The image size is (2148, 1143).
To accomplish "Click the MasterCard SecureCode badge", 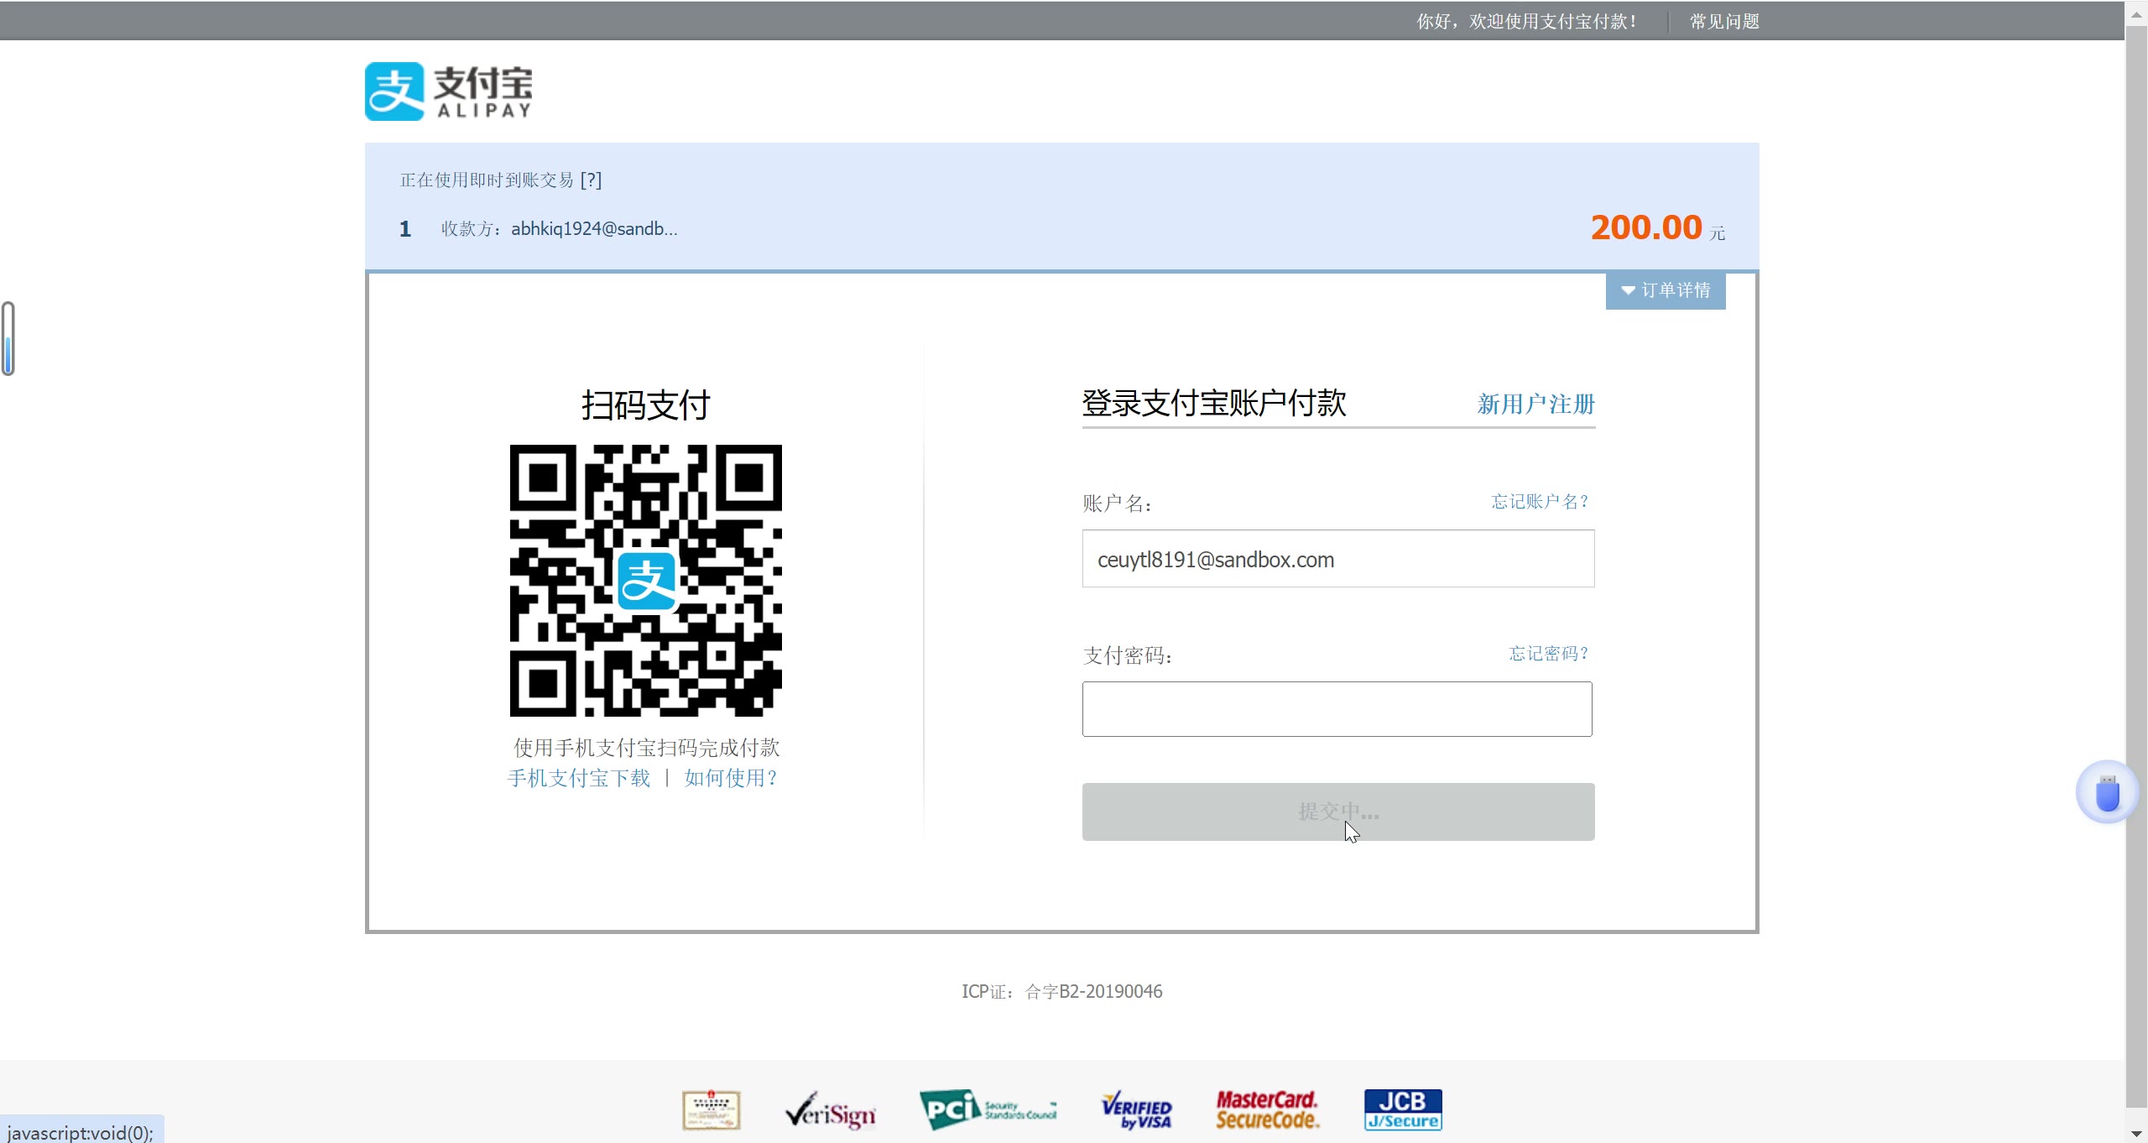I will [x=1267, y=1109].
